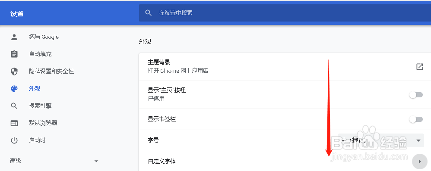The height and width of the screenshot is (171, 431).
Task: Go to 隐私设置和安全性 in the sidebar
Action: click(51, 71)
